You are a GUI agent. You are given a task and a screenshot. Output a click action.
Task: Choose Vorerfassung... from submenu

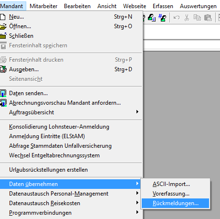[175, 194]
